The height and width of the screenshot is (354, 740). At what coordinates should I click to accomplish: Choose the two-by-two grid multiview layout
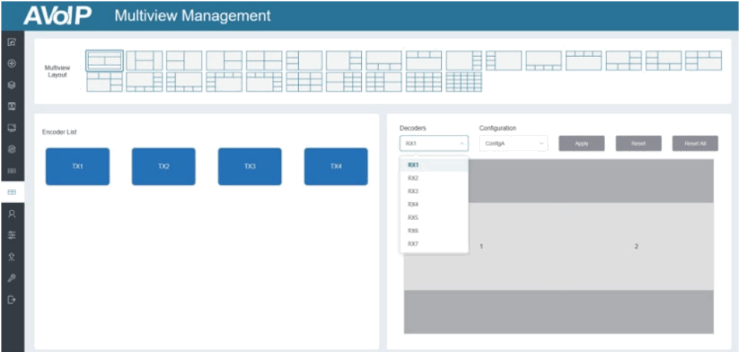264,60
